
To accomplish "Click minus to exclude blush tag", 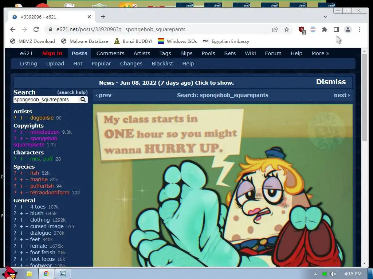I will coord(27,213).
